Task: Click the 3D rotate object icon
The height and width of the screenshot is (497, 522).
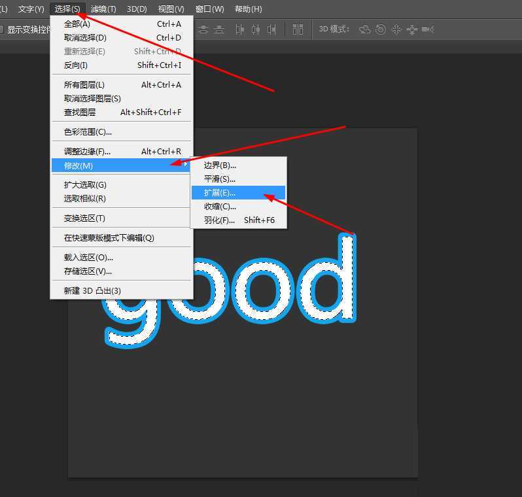Action: pos(365,29)
